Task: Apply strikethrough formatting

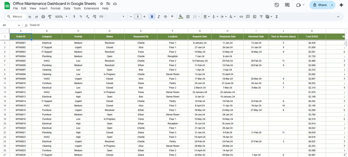Action: [165, 16]
